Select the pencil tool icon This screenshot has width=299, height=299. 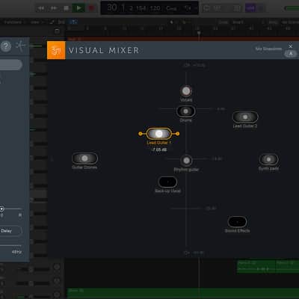(52, 22)
